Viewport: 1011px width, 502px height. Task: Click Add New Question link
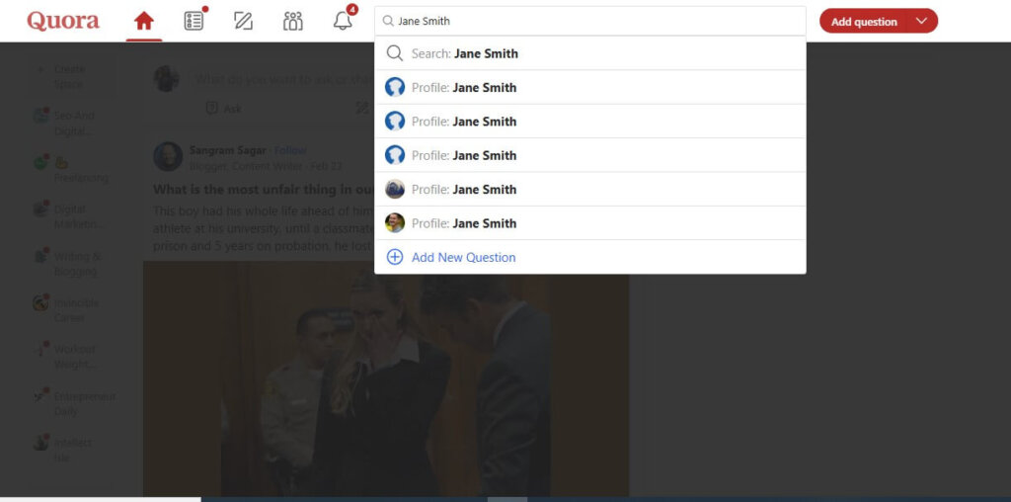pyautogui.click(x=464, y=258)
